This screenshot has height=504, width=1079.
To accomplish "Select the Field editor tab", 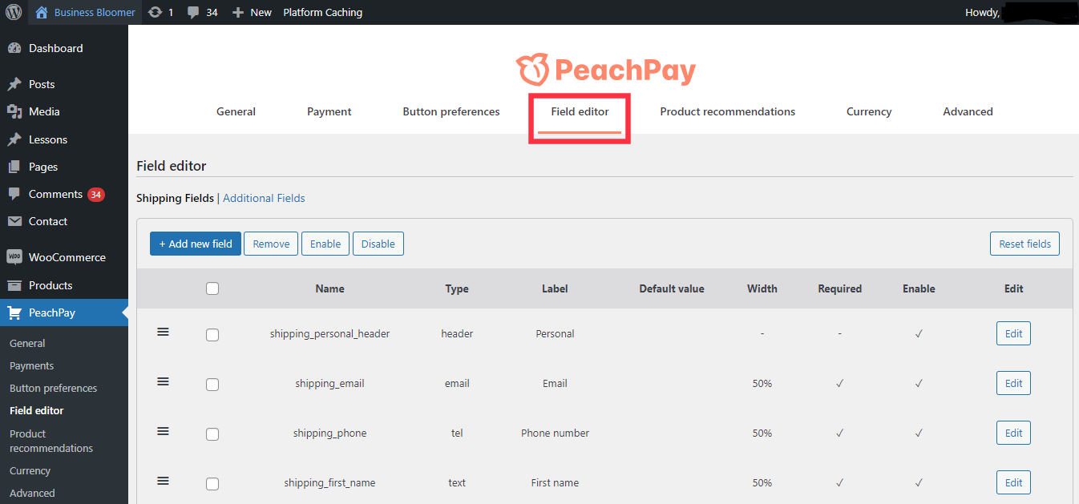I will [580, 112].
